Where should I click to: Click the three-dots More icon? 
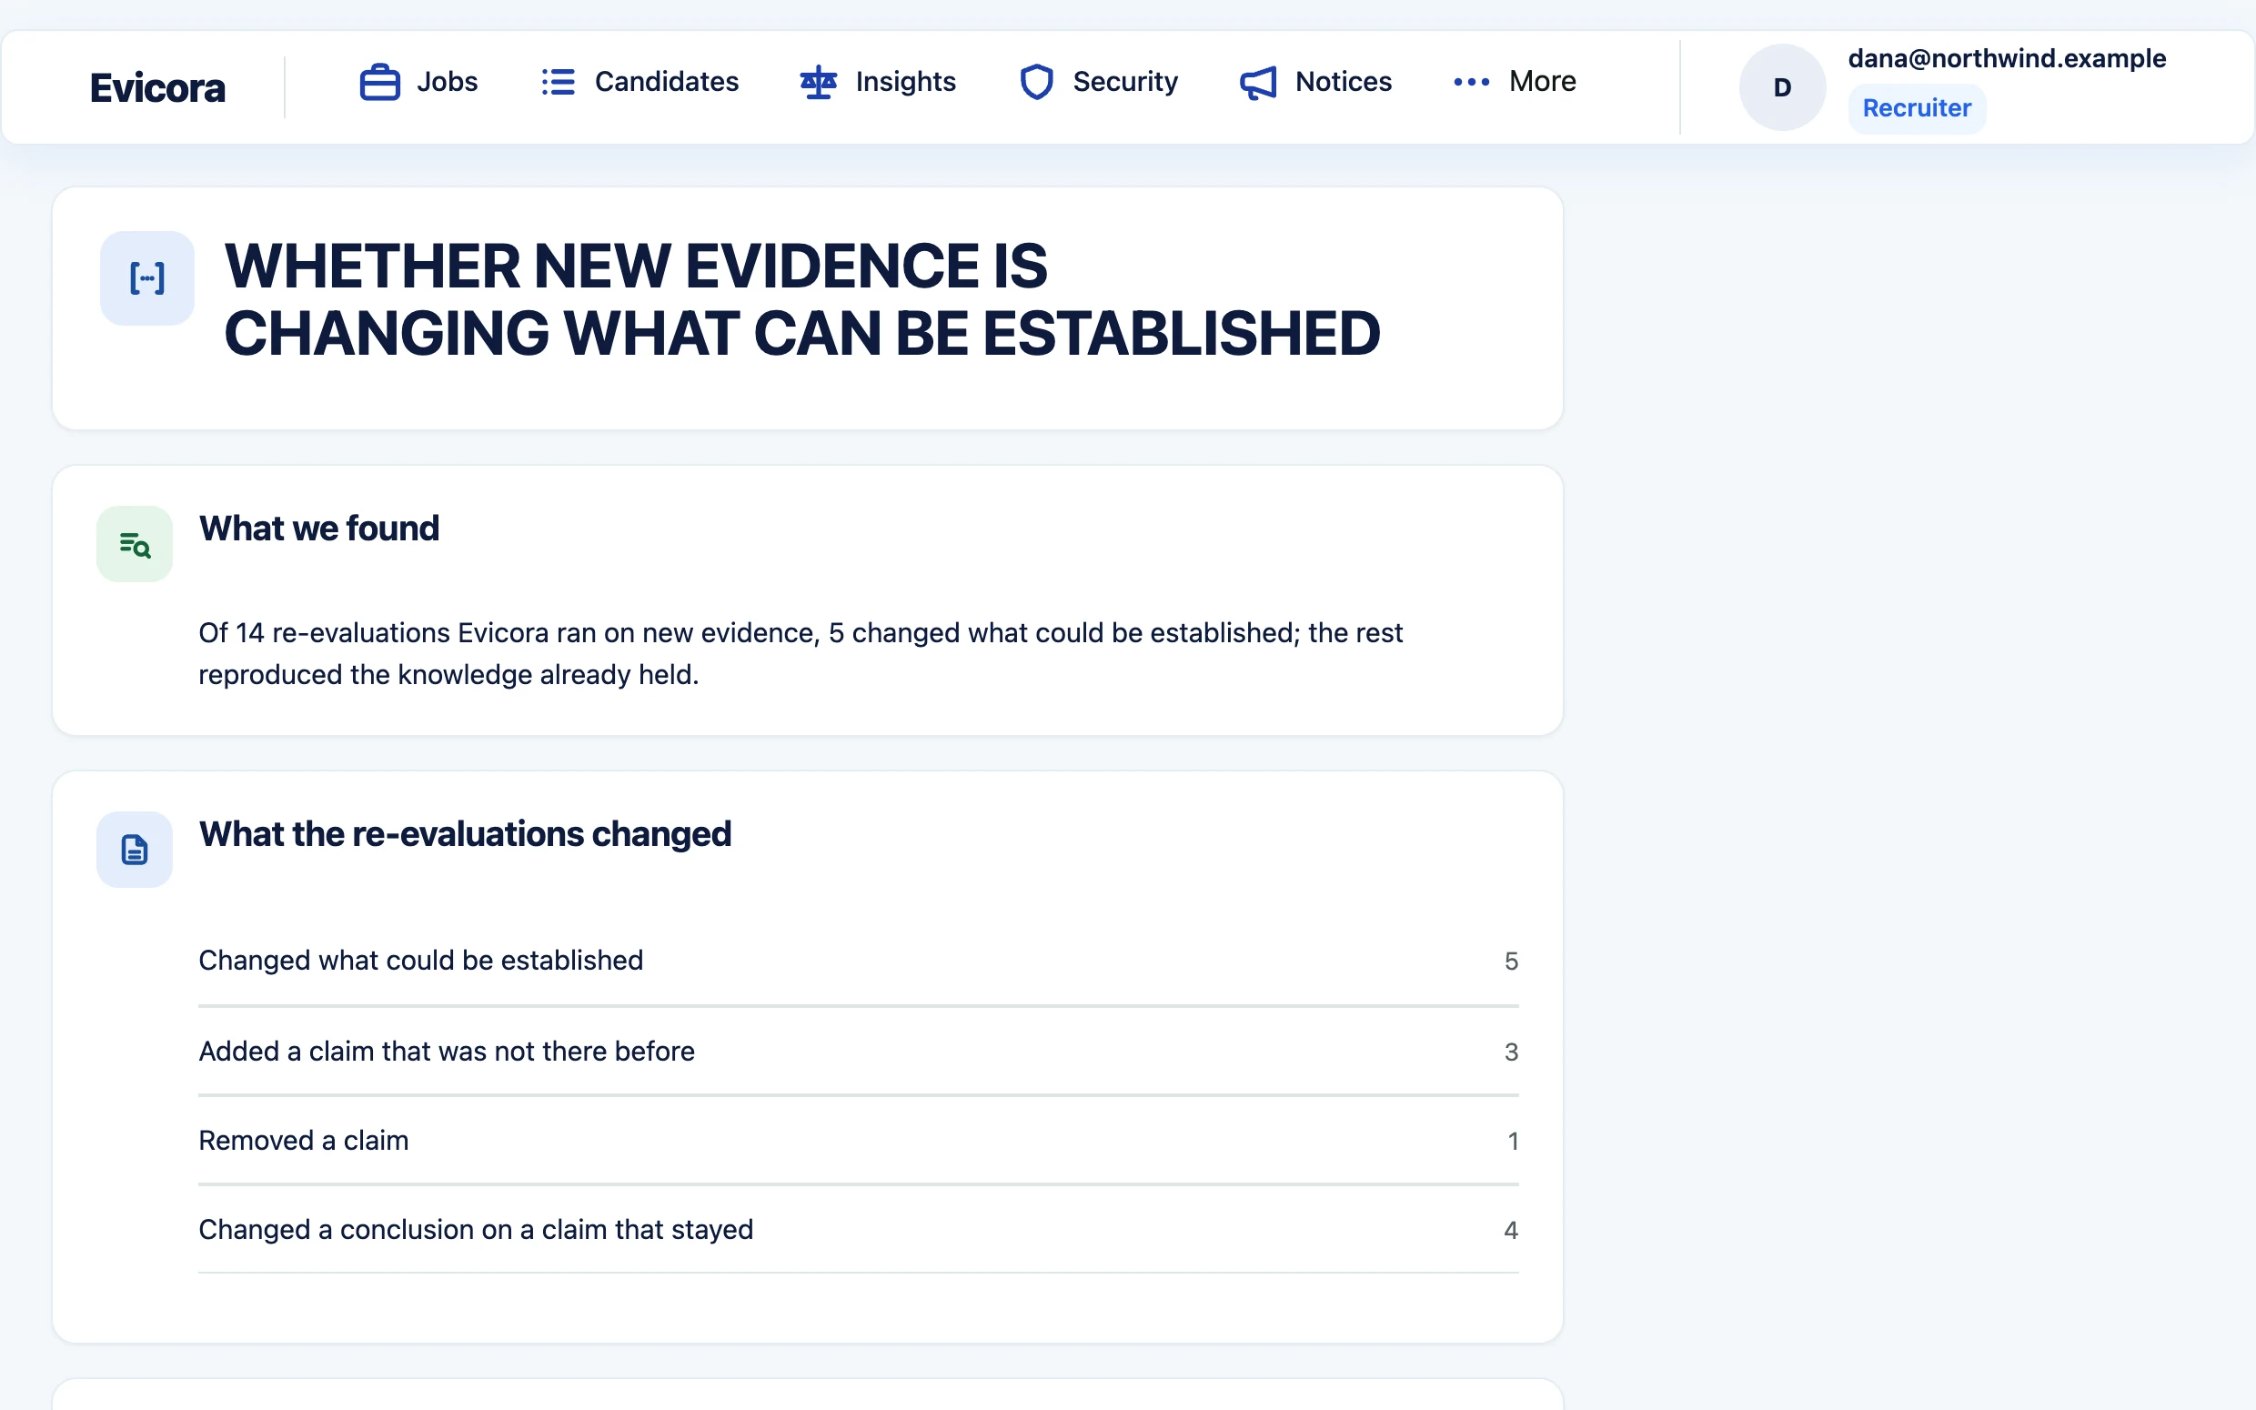tap(1471, 82)
